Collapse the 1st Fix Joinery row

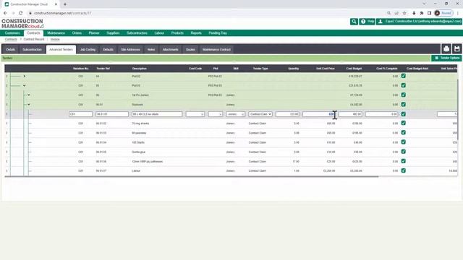tap(29, 95)
